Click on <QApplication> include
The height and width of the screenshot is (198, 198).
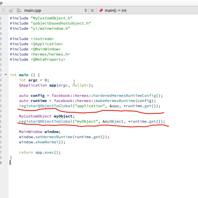click(x=47, y=44)
